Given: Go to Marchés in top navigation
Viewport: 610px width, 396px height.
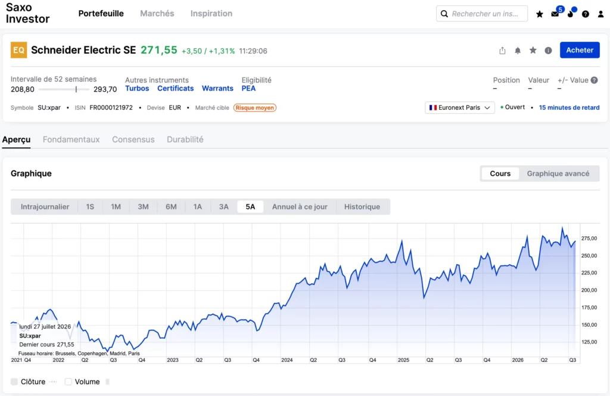Looking at the screenshot, I should click(157, 14).
